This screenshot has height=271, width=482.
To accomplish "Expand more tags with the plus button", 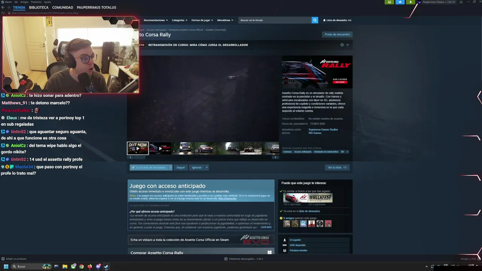I will click(347, 152).
